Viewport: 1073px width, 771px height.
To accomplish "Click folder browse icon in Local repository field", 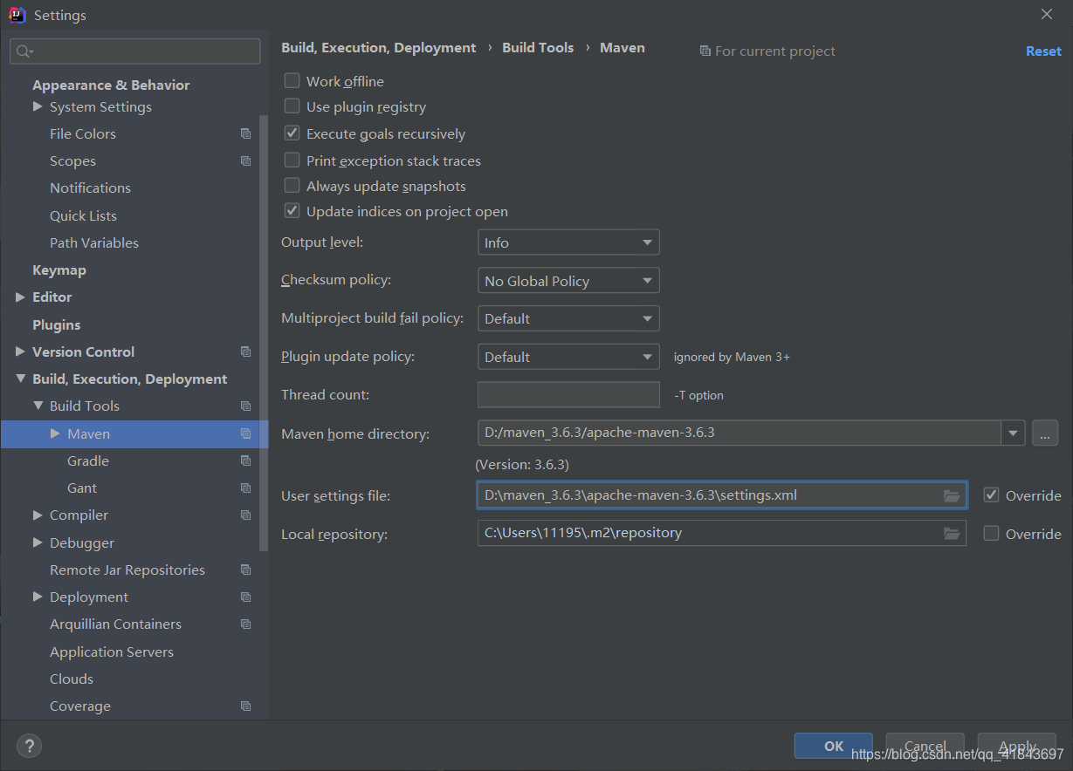I will coord(952,533).
